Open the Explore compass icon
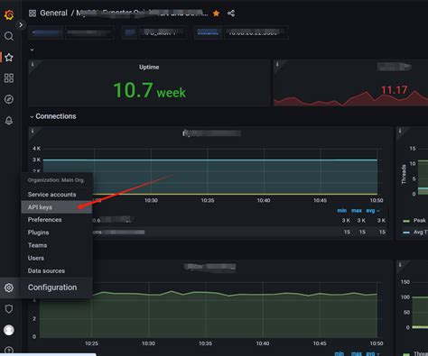 (9, 99)
